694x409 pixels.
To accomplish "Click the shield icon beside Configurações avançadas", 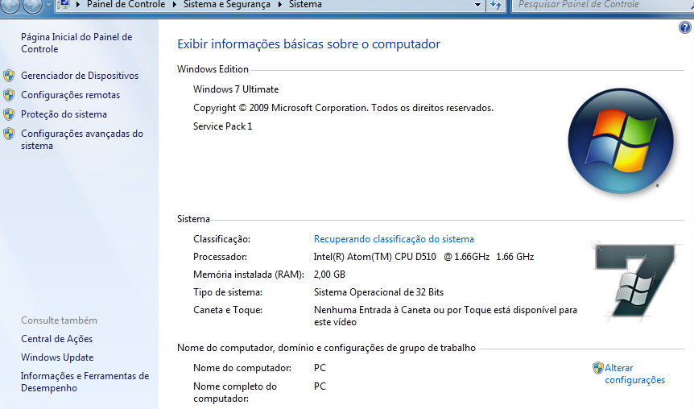I will coord(9,134).
